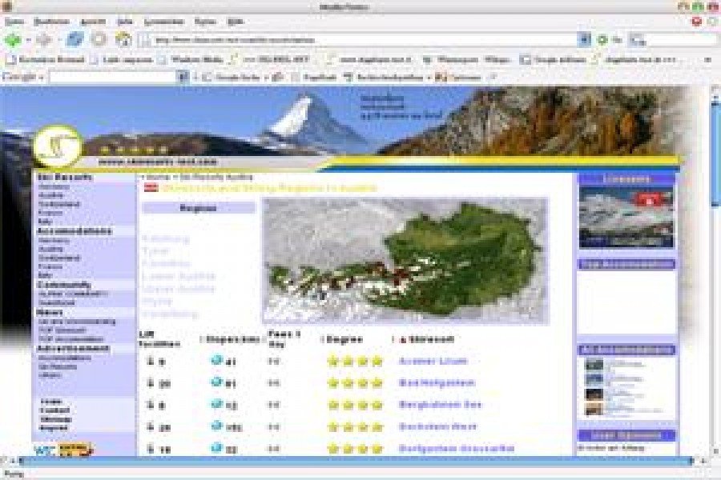Click the first small thumbnail in right advertisement list
The image size is (721, 480).
pos(594,365)
